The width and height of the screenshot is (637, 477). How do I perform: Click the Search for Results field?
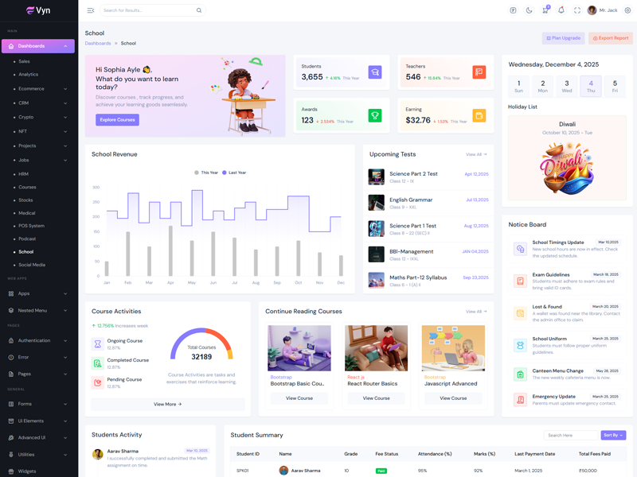tap(147, 10)
